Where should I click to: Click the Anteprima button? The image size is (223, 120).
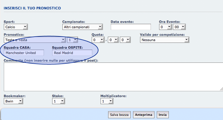[x=144, y=115]
